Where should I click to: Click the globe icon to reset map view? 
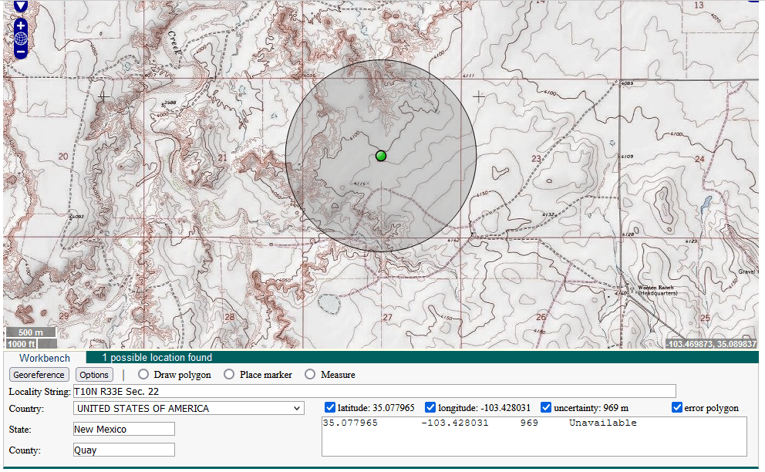pos(20,38)
